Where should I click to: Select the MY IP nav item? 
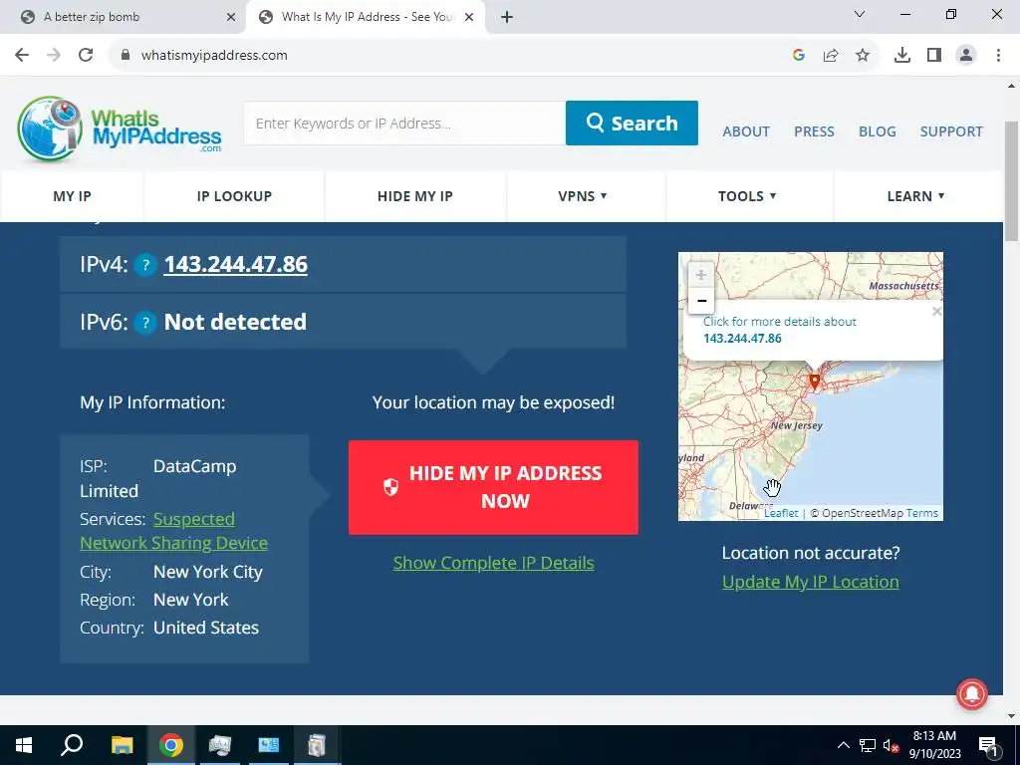(72, 196)
